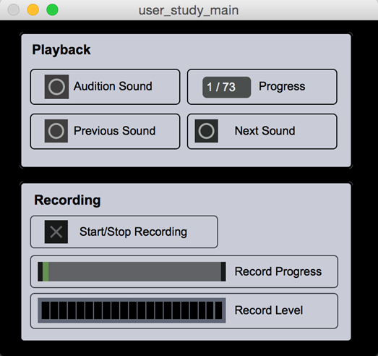
Task: Click the Playback section heading
Action: pyautogui.click(x=61, y=50)
